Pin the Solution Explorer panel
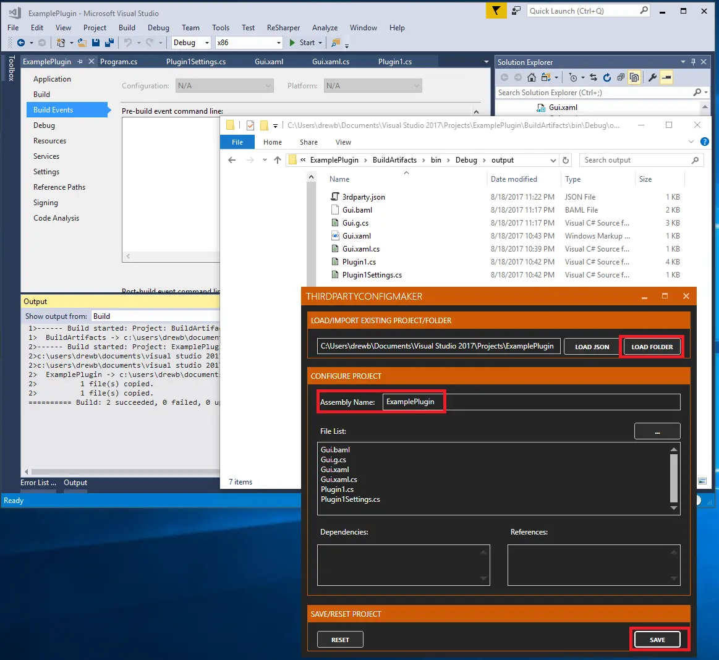This screenshot has height=660, width=719. 693,62
